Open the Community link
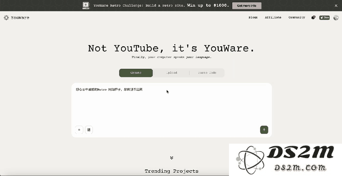Image resolution: width=342 pixels, height=176 pixels. pos(296,18)
